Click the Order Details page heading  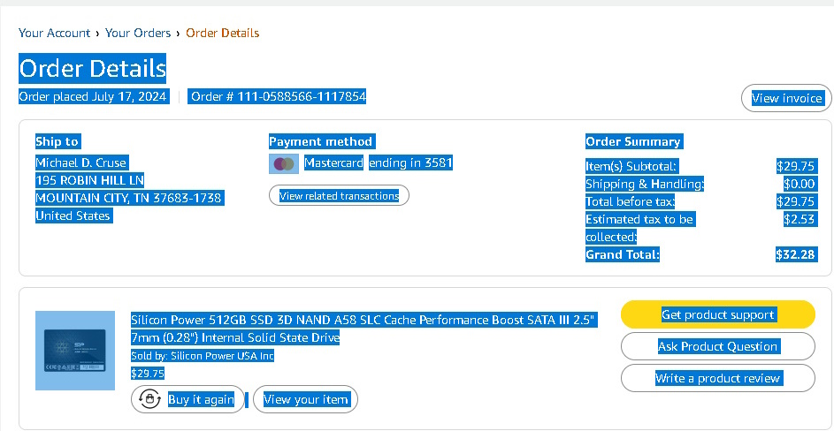point(93,68)
